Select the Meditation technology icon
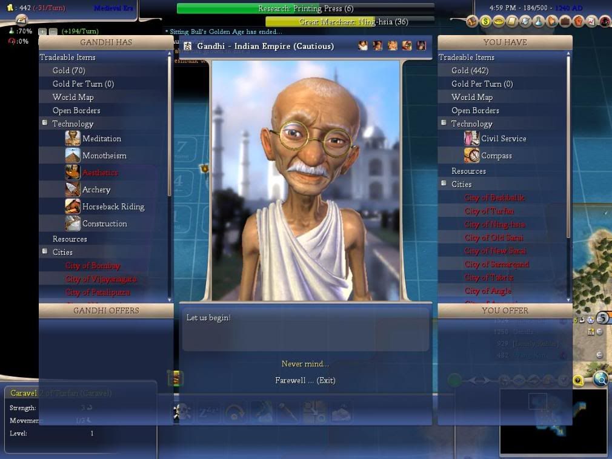This screenshot has width=612, height=459. tap(73, 139)
